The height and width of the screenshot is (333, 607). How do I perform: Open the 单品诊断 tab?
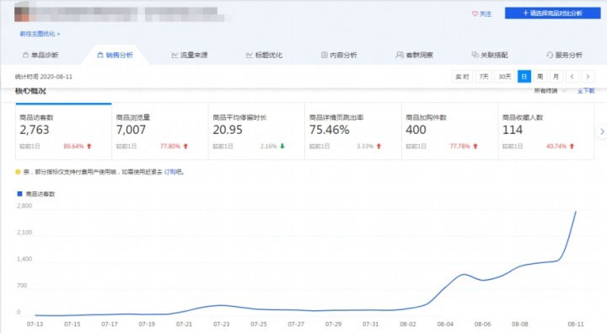pyautogui.click(x=40, y=55)
